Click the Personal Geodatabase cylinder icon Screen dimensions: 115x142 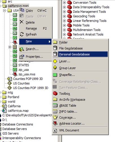(55, 54)
